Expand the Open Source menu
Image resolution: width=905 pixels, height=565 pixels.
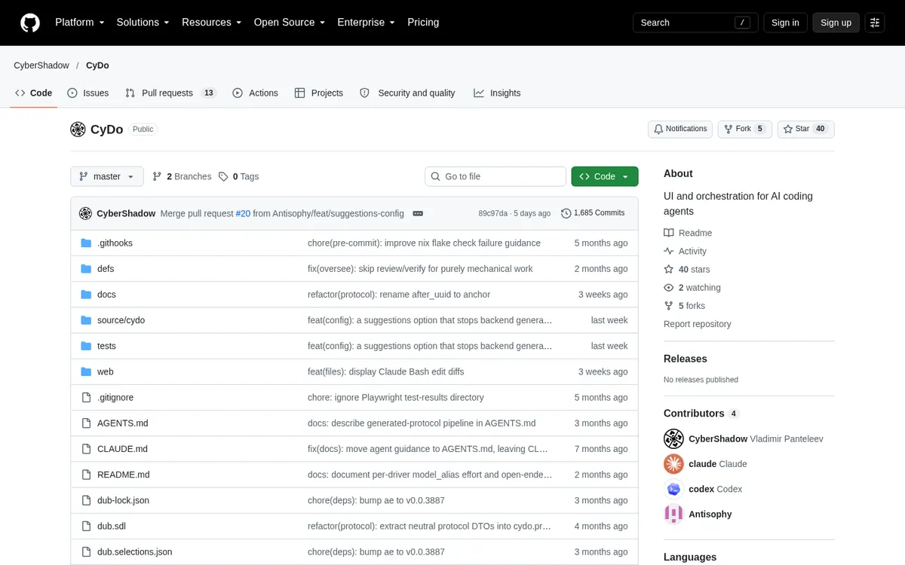click(x=290, y=23)
